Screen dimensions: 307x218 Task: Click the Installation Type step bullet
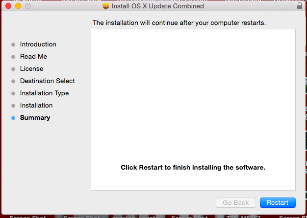click(13, 93)
